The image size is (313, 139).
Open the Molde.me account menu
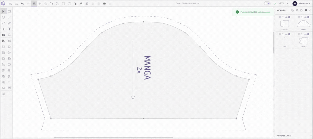302,3
